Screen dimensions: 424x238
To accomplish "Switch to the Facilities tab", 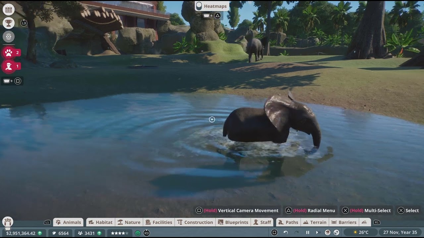I will point(158,222).
